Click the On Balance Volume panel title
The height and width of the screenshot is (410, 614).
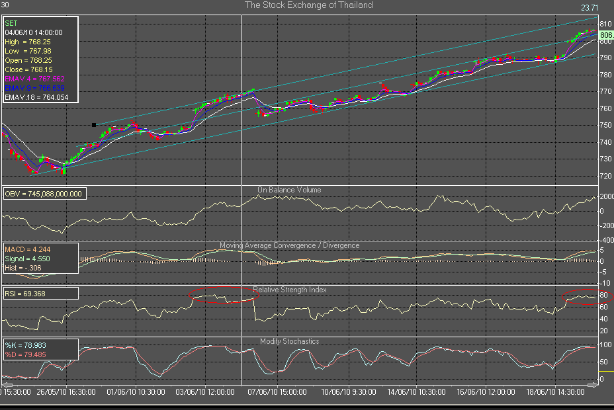tap(289, 190)
